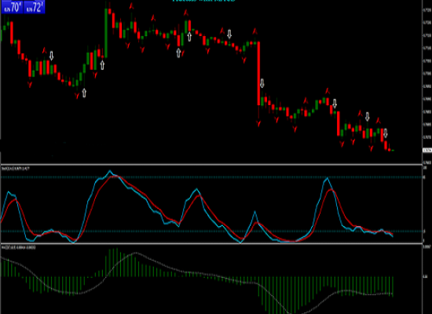Select white up arrow at lowest left trough
The width and height of the screenshot is (432, 314).
click(84, 93)
